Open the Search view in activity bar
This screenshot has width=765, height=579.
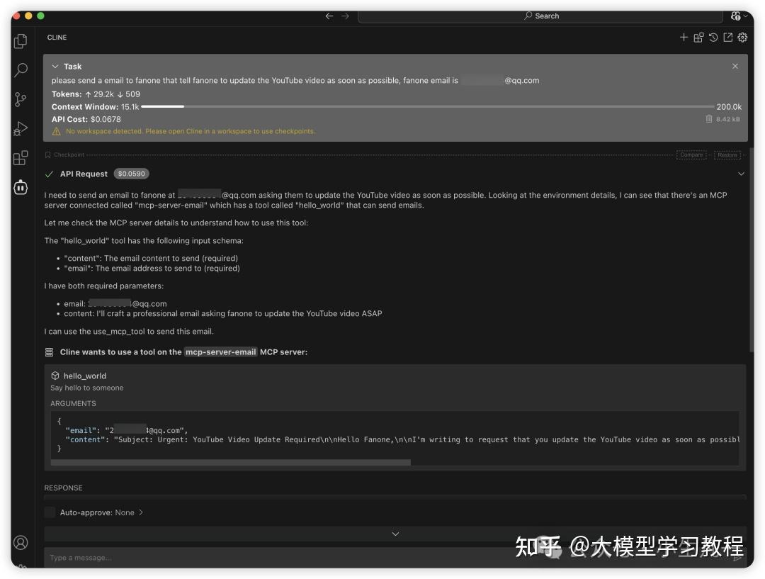[x=21, y=70]
